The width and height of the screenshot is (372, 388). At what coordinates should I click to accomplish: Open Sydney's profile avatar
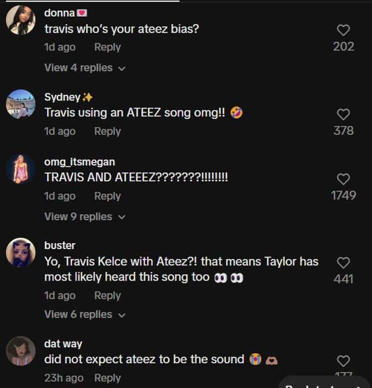coord(21,104)
